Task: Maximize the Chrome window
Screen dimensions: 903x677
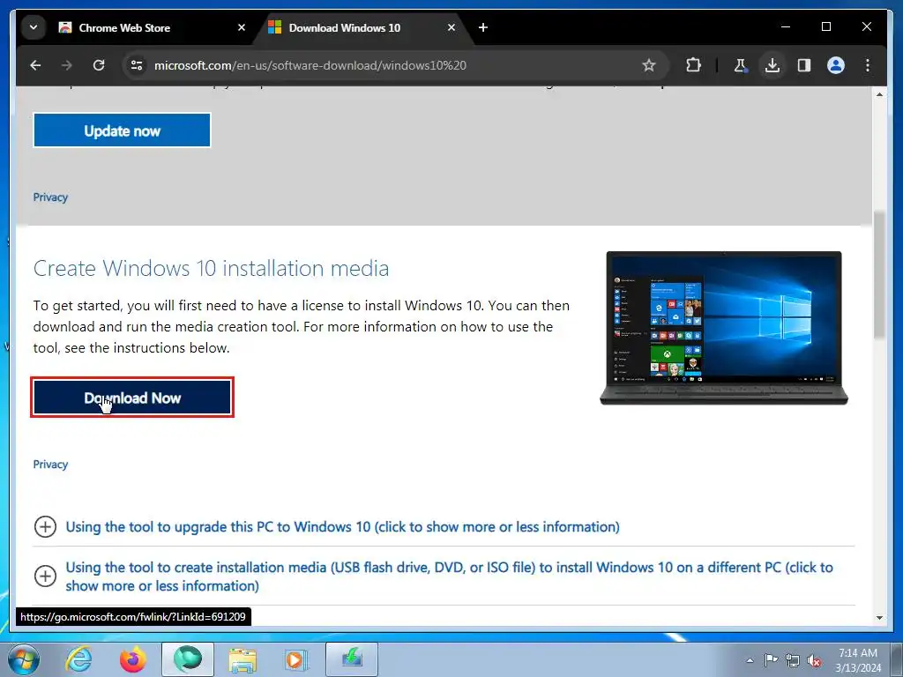Action: (825, 26)
